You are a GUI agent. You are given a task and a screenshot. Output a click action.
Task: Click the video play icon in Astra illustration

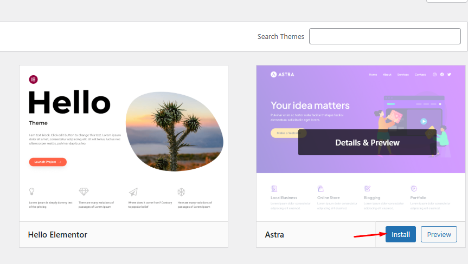[424, 121]
